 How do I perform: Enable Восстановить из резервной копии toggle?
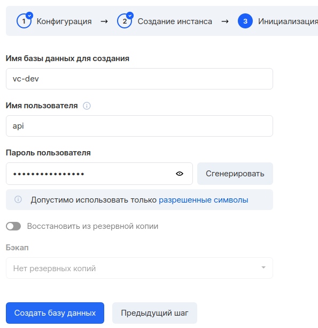[x=13, y=226]
